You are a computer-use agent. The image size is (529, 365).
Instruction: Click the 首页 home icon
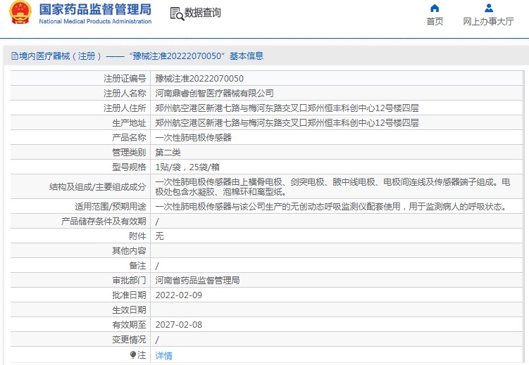coord(435,8)
